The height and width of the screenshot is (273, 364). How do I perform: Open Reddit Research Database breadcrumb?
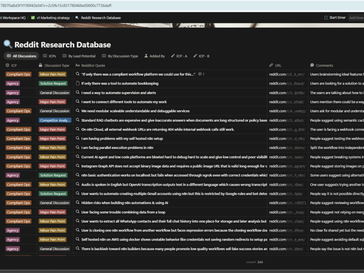point(98,17)
